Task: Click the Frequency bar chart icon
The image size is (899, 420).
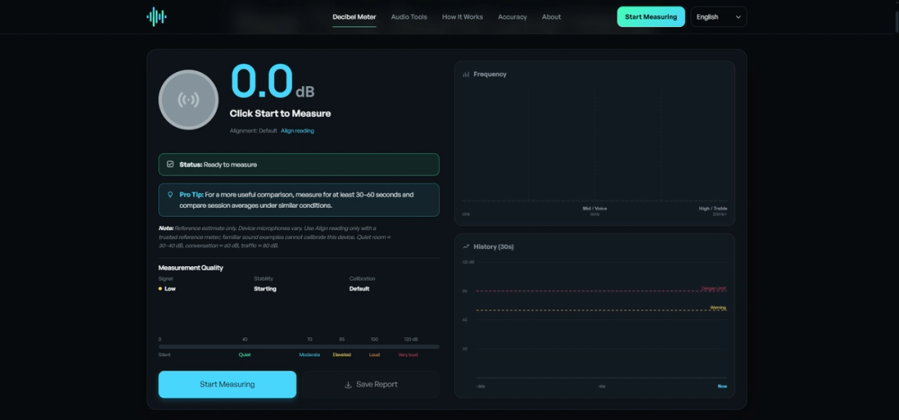Action: point(466,74)
